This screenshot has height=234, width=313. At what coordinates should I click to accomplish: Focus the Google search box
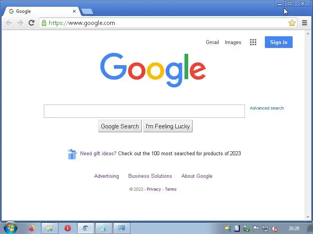144,111
